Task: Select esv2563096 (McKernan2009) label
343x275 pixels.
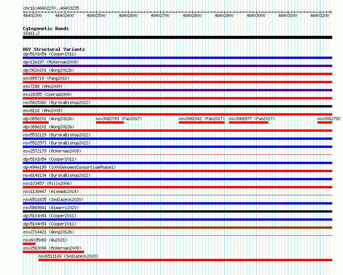Action: click(x=52, y=248)
